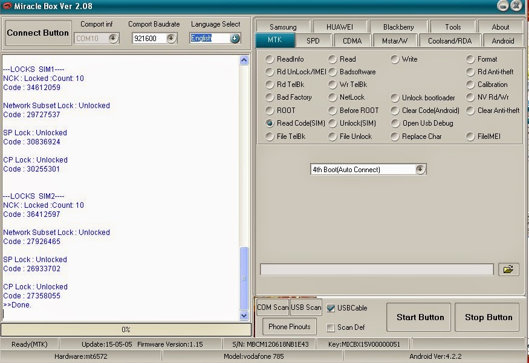This screenshot has width=529, height=363.
Task: Select the File TelBk option
Action: point(269,137)
